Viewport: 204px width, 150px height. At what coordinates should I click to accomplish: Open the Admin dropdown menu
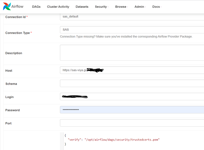click(x=140, y=7)
